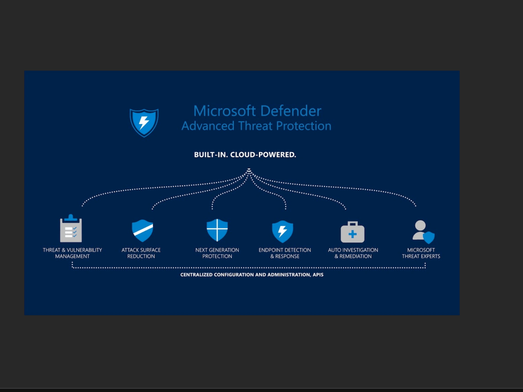523x392 pixels.
Task: Select the Next Generation Protection shield icon
Action: (x=217, y=229)
